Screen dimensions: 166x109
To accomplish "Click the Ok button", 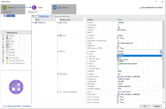I will [x=145, y=106].
